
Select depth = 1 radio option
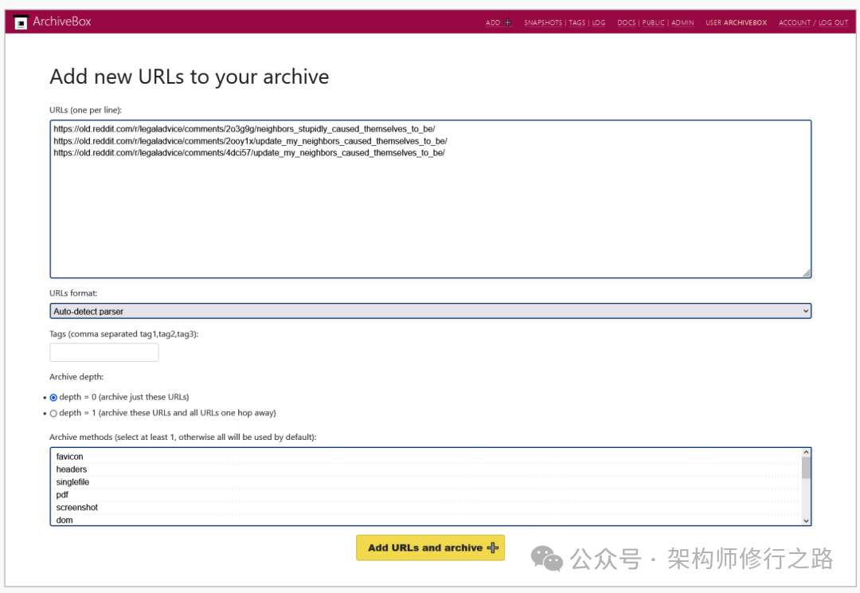coord(53,414)
